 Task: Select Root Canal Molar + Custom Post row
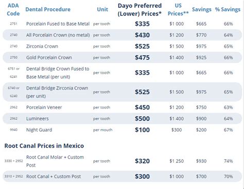[122, 161]
